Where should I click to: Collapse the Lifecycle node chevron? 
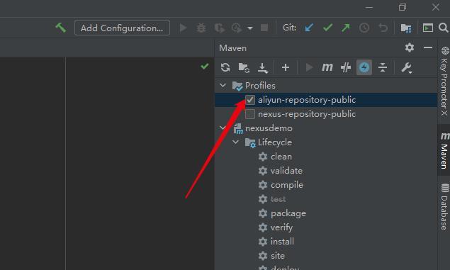point(235,142)
